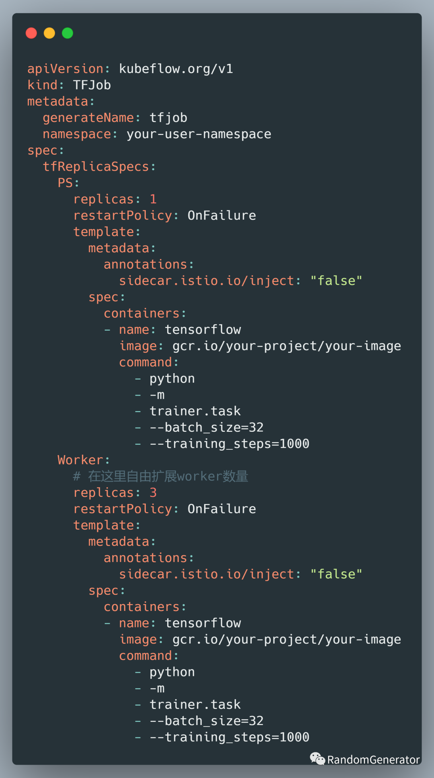Click the red close window dot
Viewport: 434px width, 778px height.
pos(31,33)
